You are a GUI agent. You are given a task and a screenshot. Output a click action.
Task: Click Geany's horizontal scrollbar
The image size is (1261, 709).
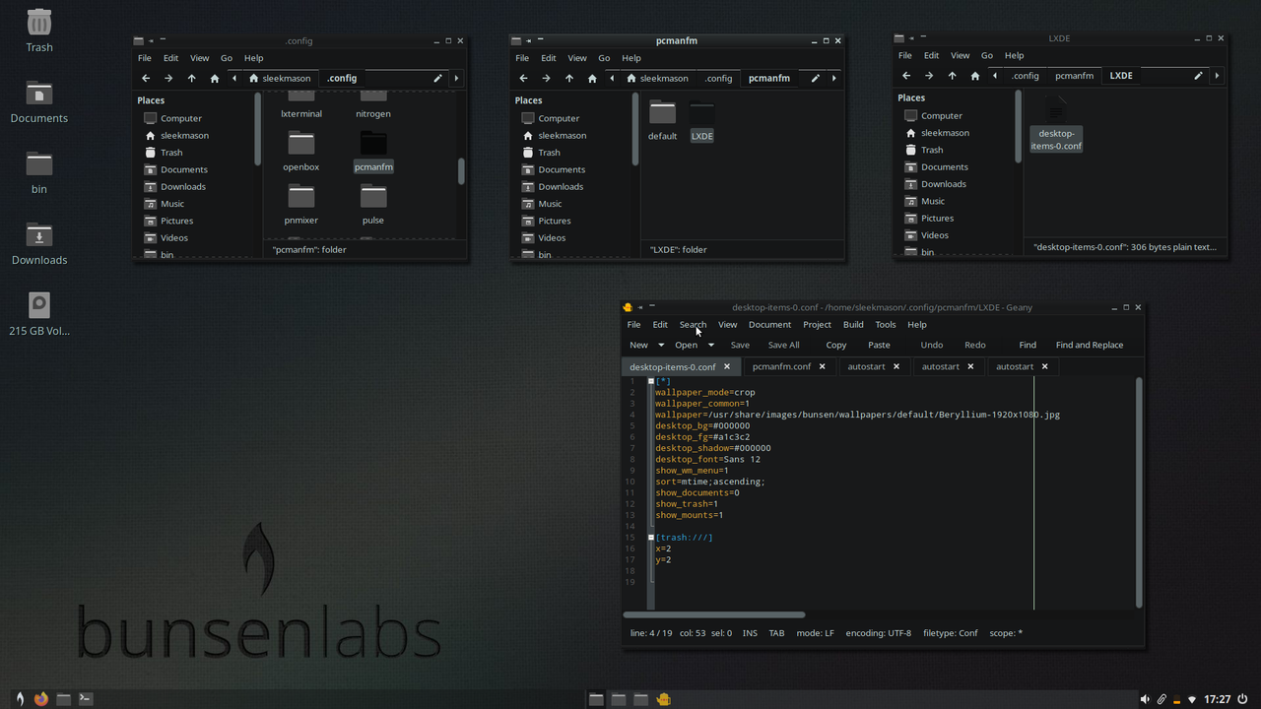tap(714, 614)
